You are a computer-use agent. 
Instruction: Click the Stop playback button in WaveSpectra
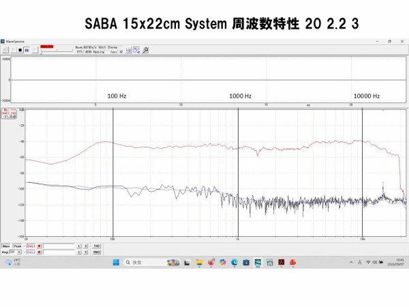(x=20, y=50)
